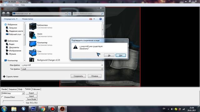Click the refresh button next to address bar

(x=69, y=14)
